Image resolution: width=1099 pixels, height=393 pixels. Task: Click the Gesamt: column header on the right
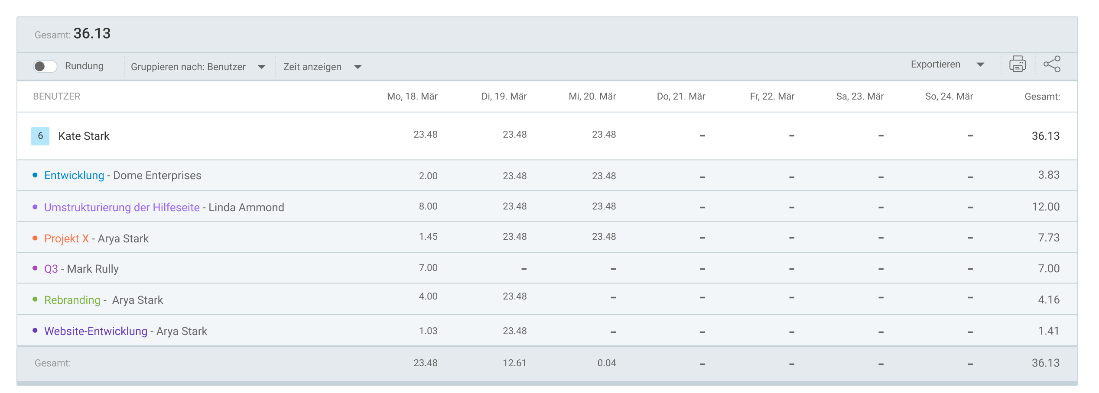(x=1042, y=97)
